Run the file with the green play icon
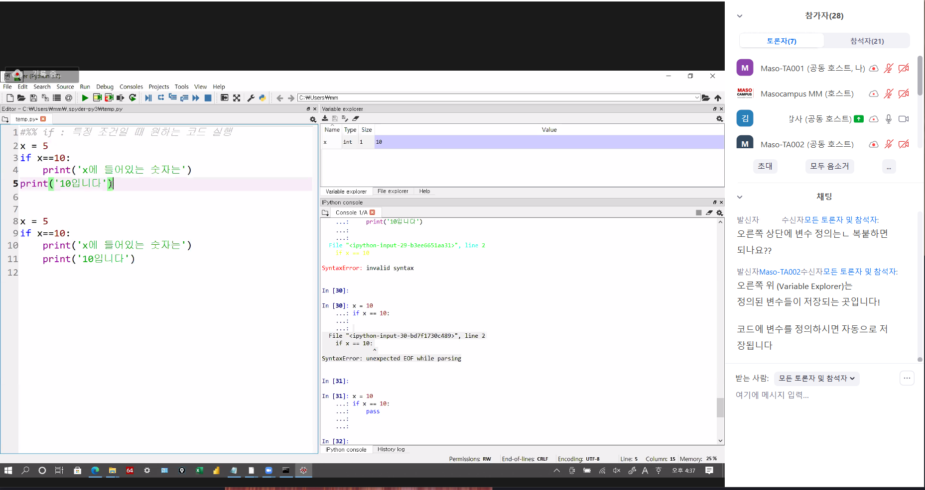925x490 pixels. point(85,98)
